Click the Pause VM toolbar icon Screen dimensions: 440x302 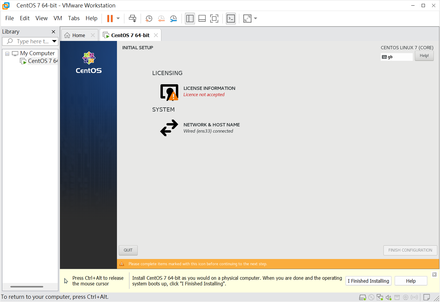(x=110, y=18)
